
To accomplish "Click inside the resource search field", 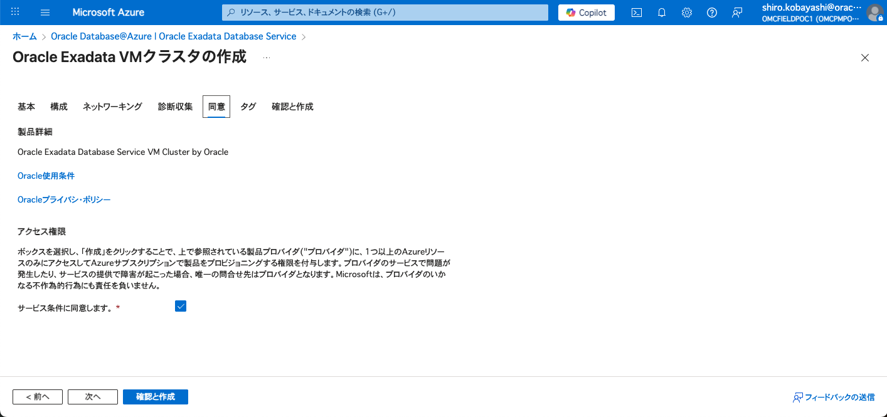I will click(x=384, y=12).
